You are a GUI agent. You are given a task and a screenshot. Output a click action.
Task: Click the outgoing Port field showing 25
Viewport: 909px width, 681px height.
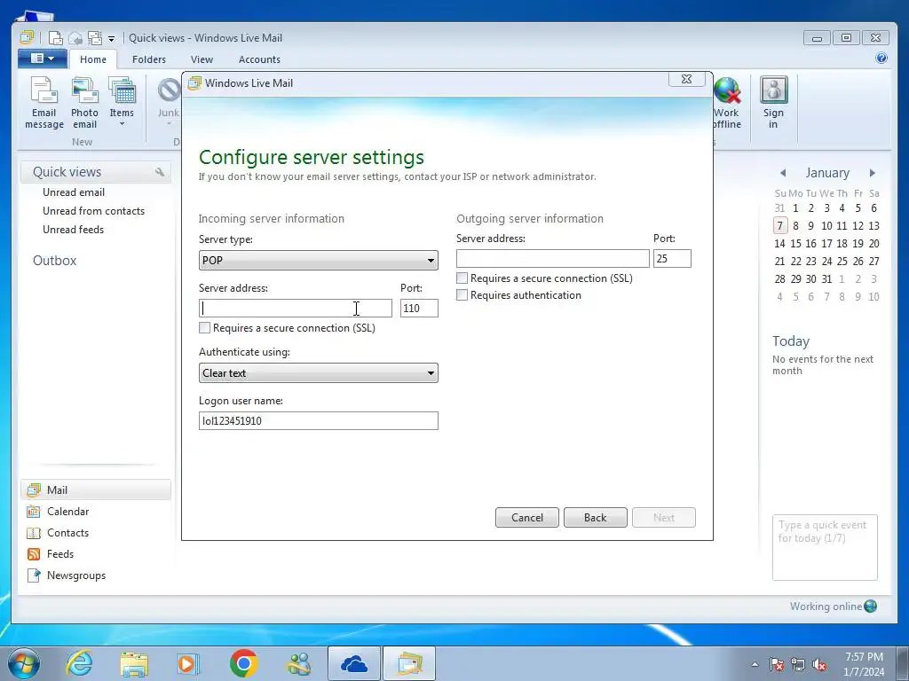[673, 258]
